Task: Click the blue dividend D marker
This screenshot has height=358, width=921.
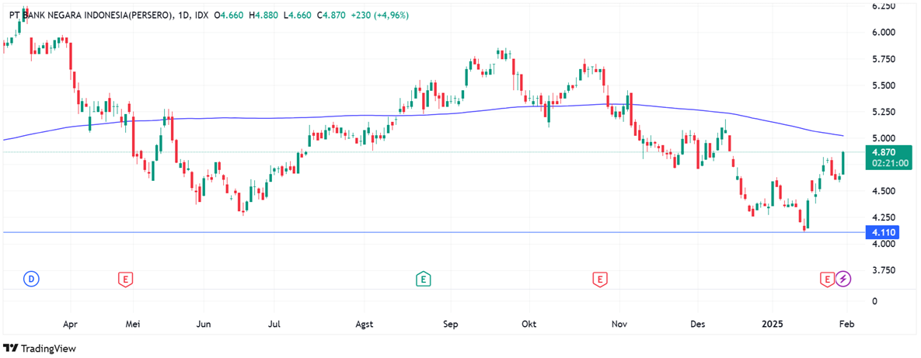Action: click(x=31, y=278)
